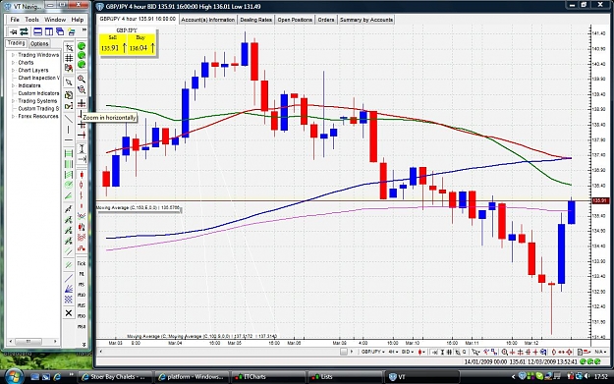The width and height of the screenshot is (614, 384).
Task: Open the Help menu
Action: pyautogui.click(x=78, y=20)
